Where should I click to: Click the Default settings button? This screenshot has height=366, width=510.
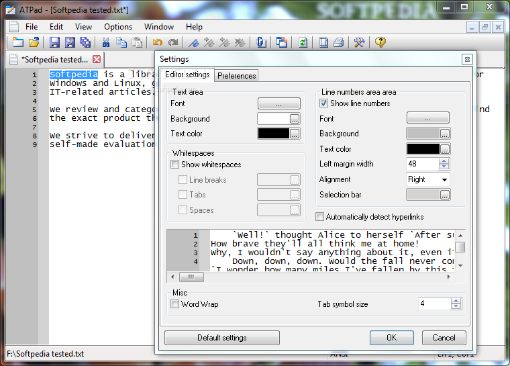click(x=222, y=338)
